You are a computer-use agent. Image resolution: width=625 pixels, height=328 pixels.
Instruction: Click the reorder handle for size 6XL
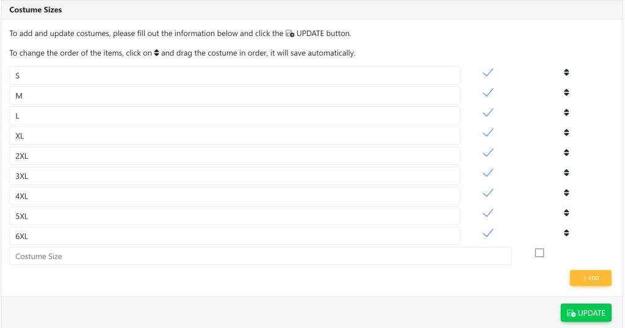566,233
